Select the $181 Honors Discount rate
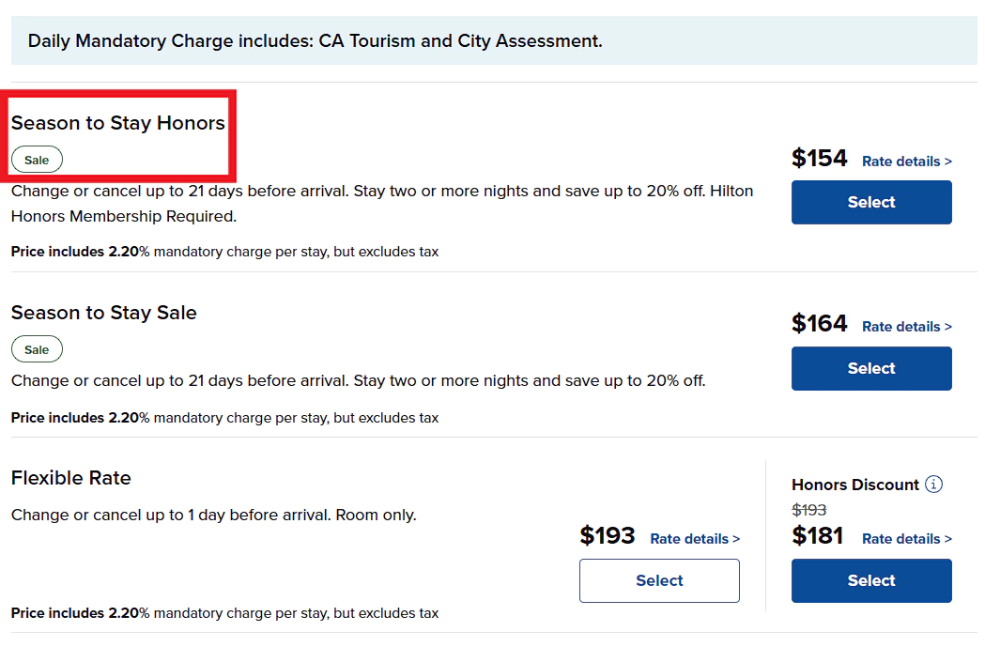 point(871,580)
